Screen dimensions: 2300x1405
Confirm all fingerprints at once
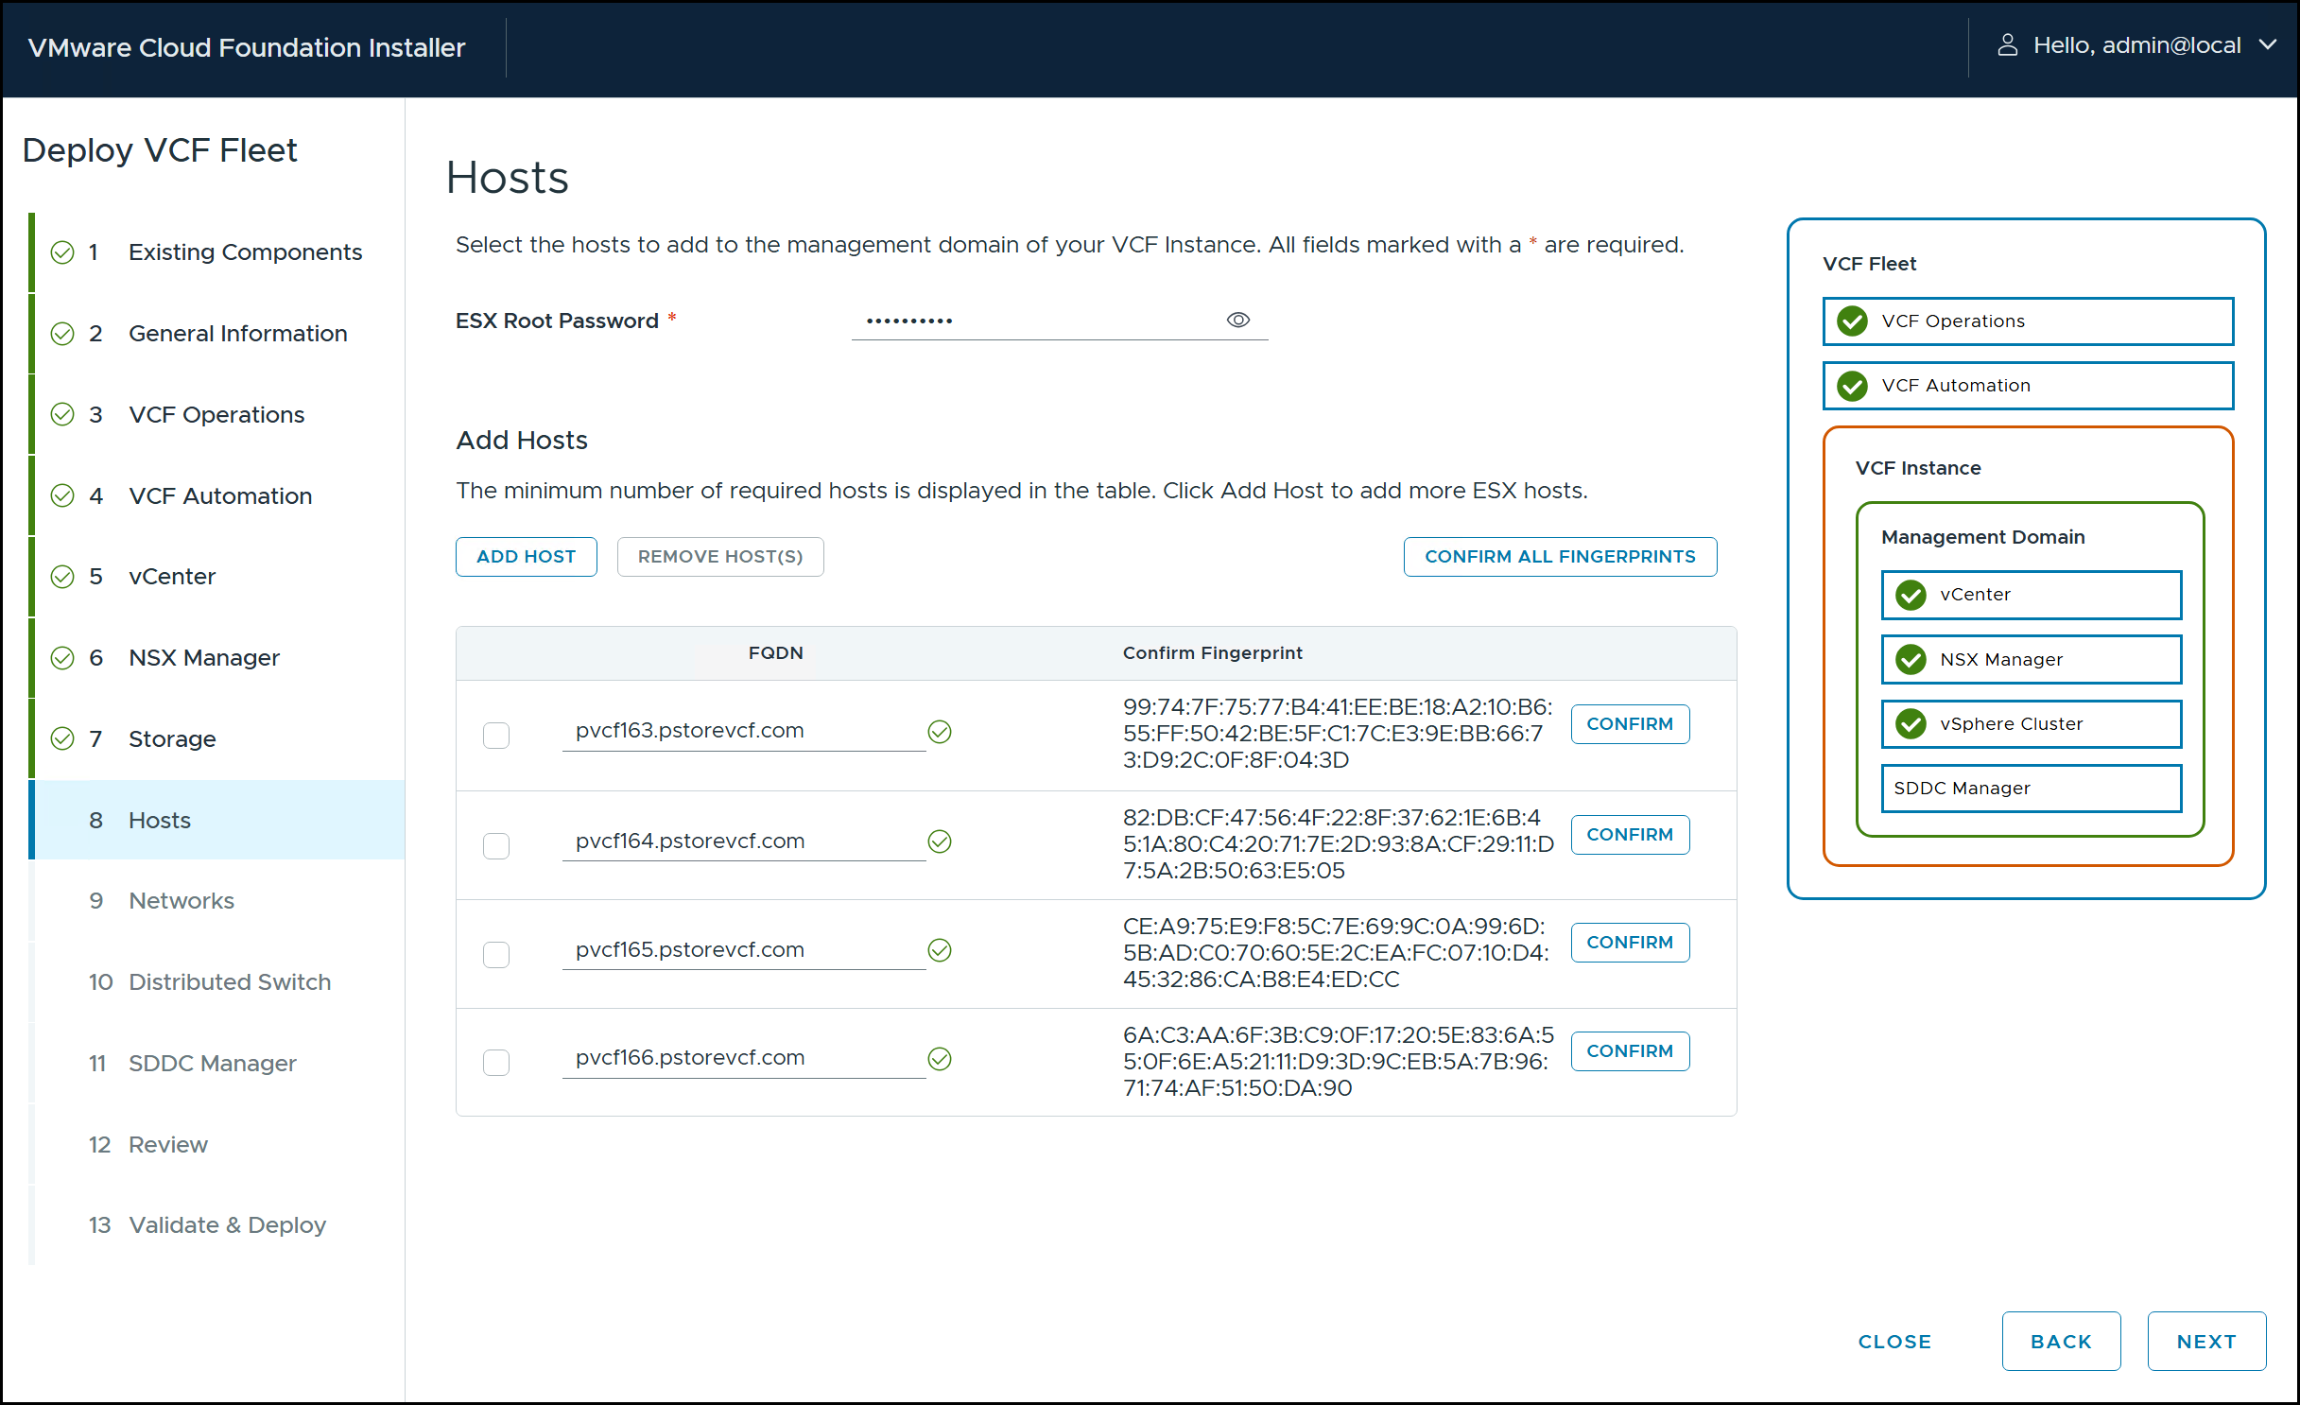click(1560, 557)
